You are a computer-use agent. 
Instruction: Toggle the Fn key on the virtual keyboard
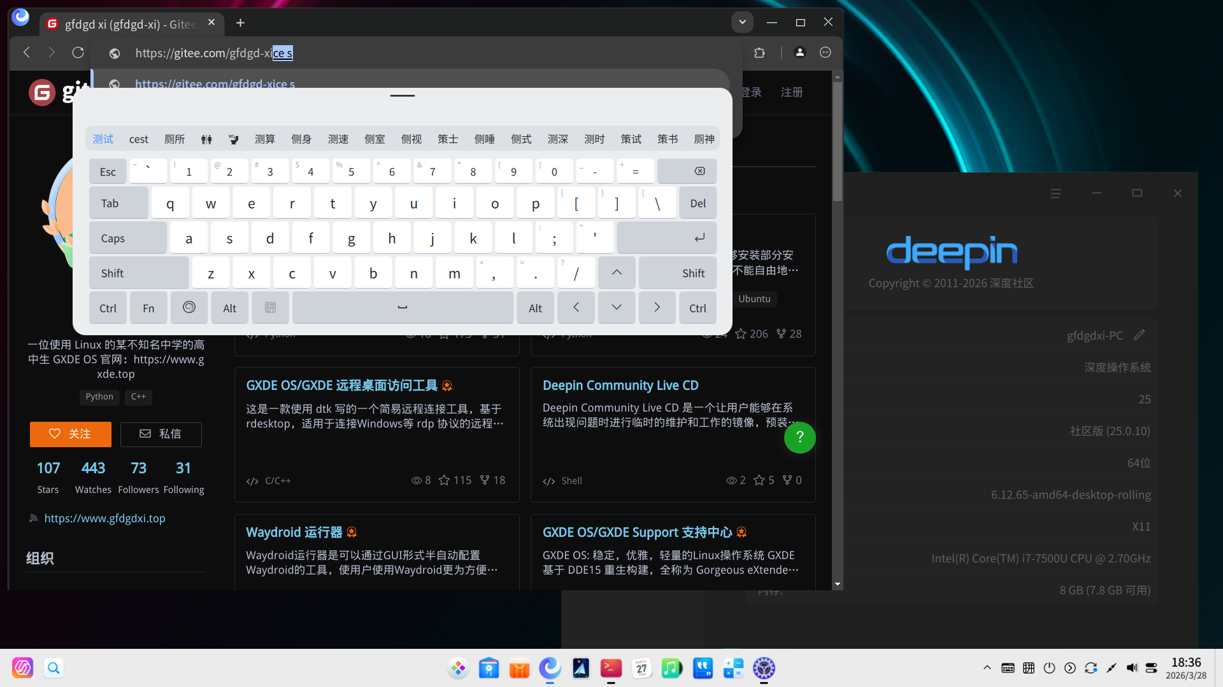tap(148, 307)
